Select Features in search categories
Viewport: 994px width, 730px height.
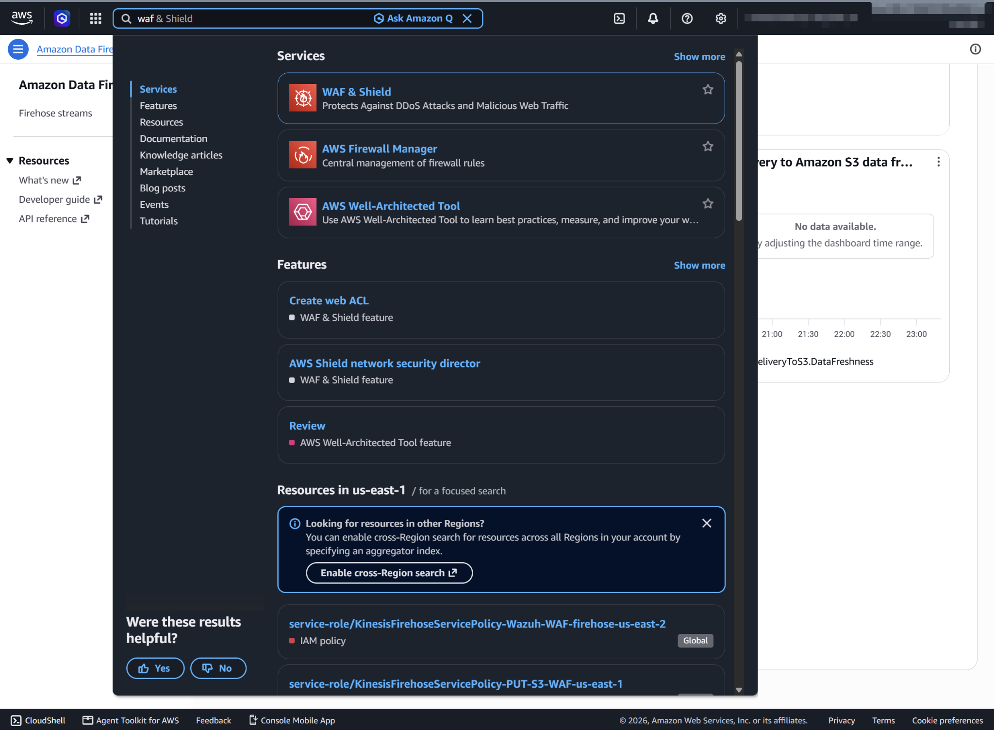158,106
